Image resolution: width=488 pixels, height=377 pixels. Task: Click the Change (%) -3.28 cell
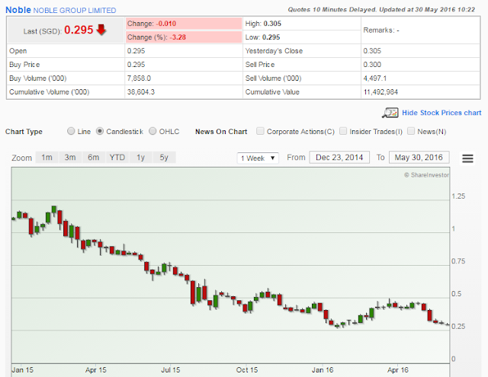(x=184, y=37)
